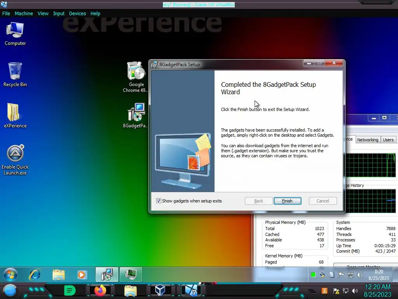Open the VirtualBox Input menu

(x=59, y=14)
